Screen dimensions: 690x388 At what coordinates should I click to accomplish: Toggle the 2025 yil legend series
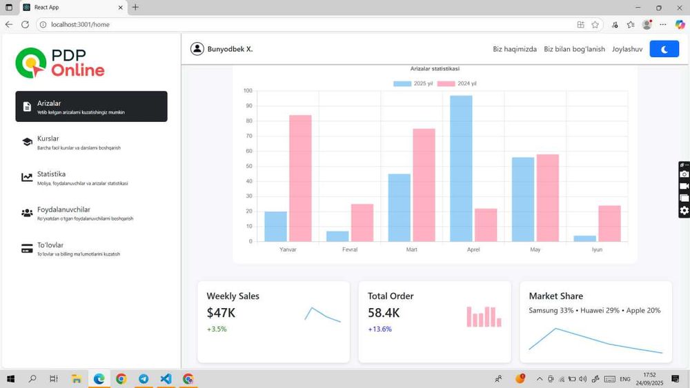413,83
